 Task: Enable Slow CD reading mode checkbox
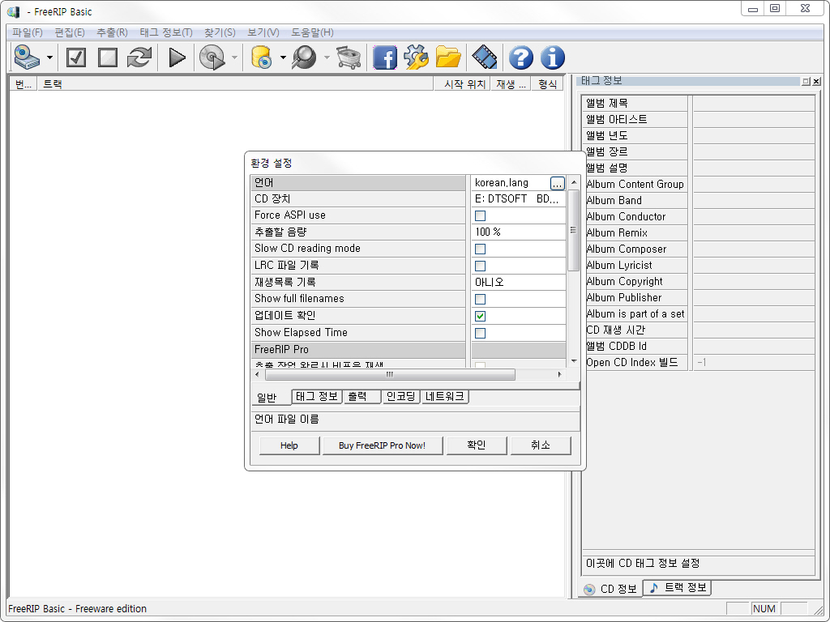480,249
